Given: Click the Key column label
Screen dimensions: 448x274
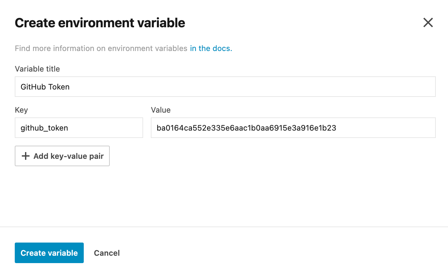Looking at the screenshot, I should [21, 110].
